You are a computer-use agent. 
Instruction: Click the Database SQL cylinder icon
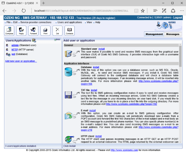tap(69, 72)
